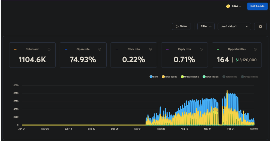This screenshot has height=141, width=270.
Task: Click the 1104.6K total sent value
Action: [x=32, y=60]
